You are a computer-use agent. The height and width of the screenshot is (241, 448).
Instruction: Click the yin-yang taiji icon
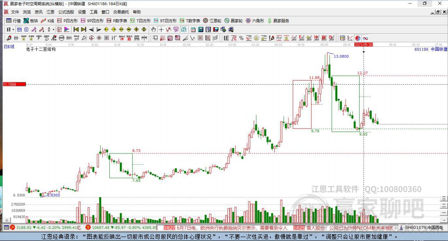coord(358,38)
